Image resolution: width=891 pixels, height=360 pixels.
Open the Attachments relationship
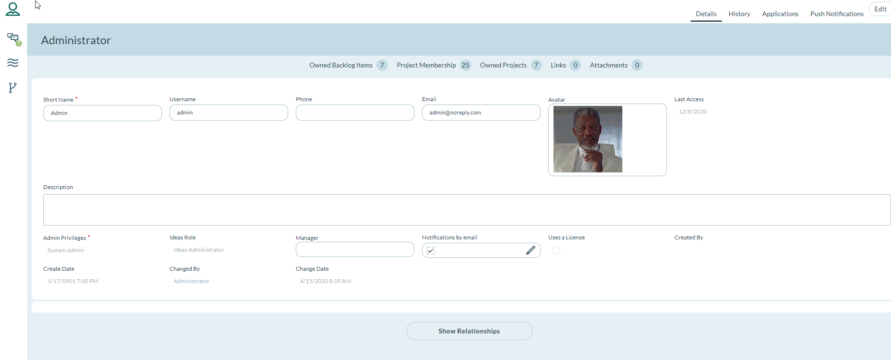click(616, 65)
